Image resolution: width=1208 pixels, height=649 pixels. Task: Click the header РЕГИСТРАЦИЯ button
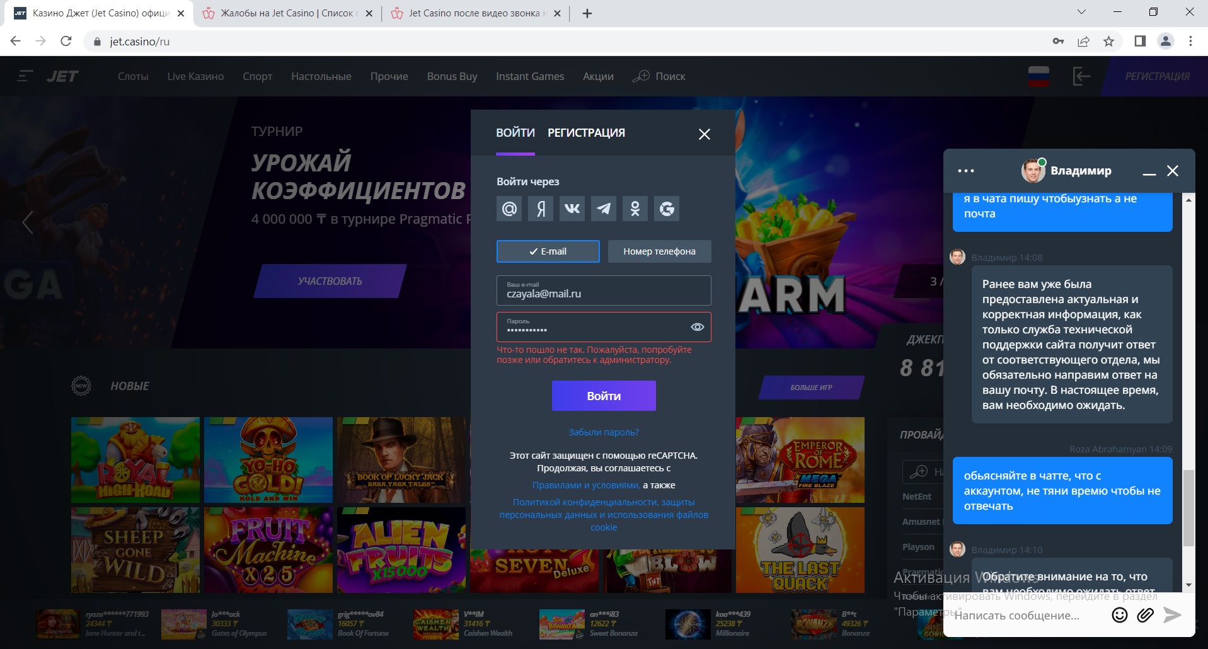(x=1157, y=76)
